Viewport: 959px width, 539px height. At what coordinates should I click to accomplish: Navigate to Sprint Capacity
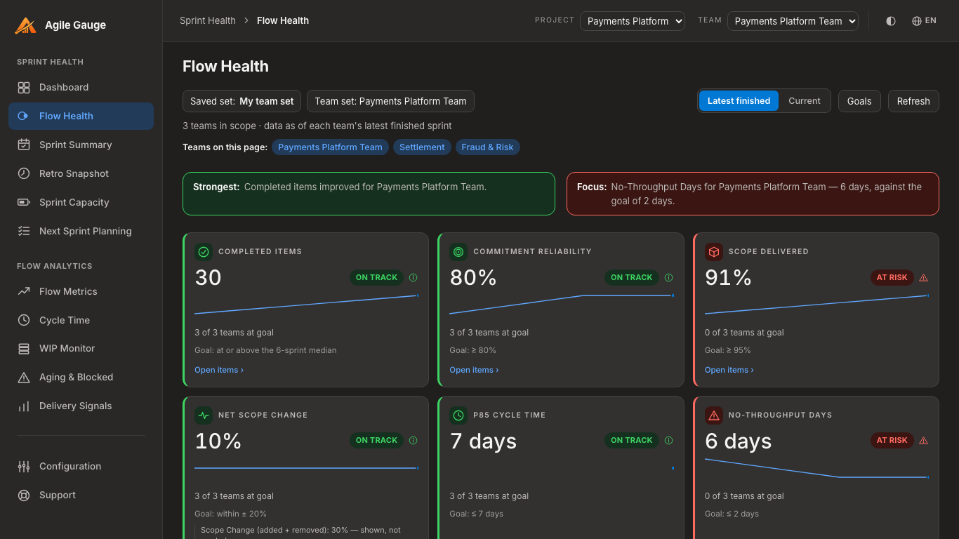point(81,203)
